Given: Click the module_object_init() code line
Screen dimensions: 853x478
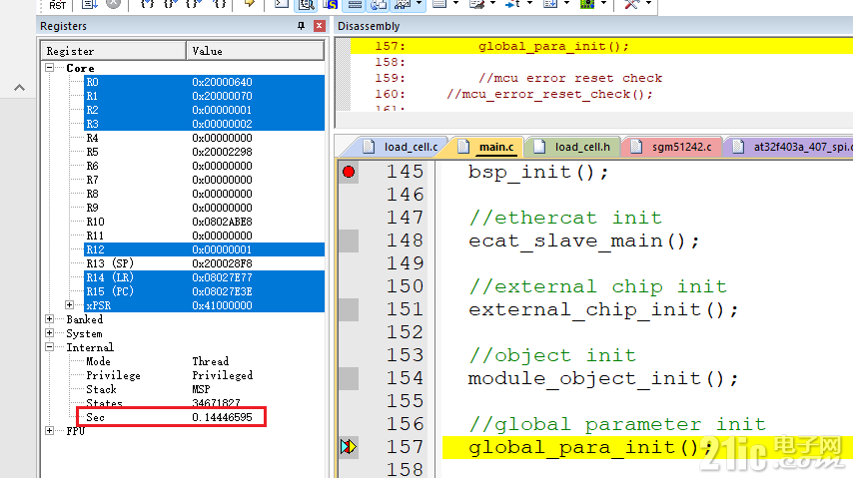Looking at the screenshot, I should [602, 378].
